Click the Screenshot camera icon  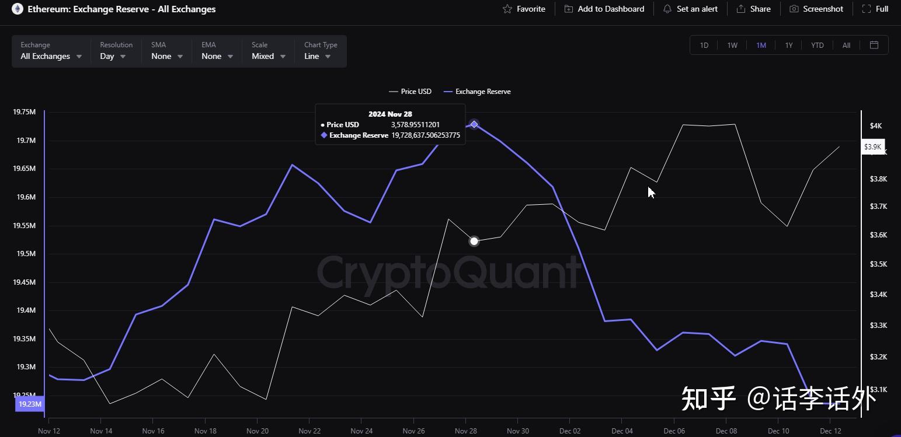coord(794,9)
